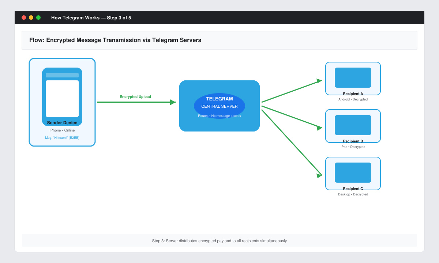The image size is (439, 263).
Task: Click the 'iPhone • Online' status text
Action: coord(62,130)
